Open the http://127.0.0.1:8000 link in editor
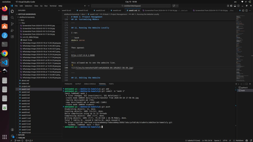The image size is (253, 142). point(83,55)
